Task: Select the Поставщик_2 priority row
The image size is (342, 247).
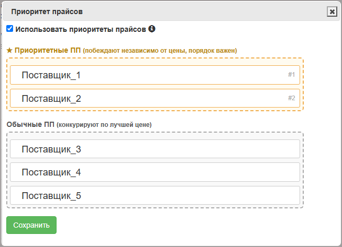Action: [155, 98]
